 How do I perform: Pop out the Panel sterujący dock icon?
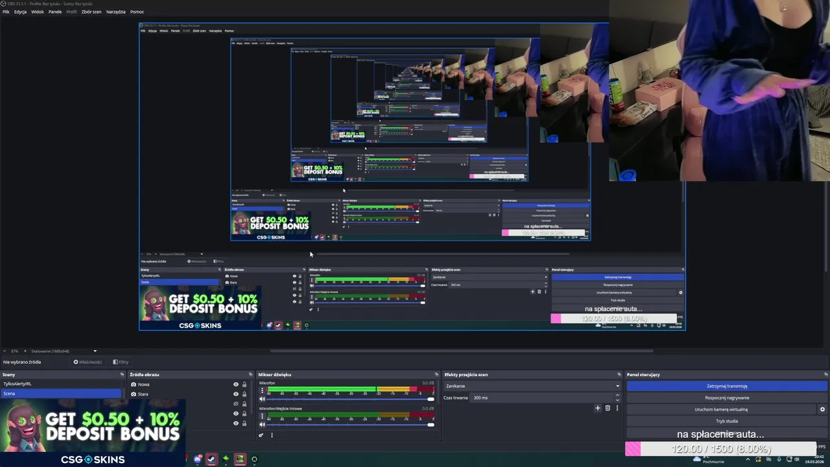pyautogui.click(x=825, y=374)
